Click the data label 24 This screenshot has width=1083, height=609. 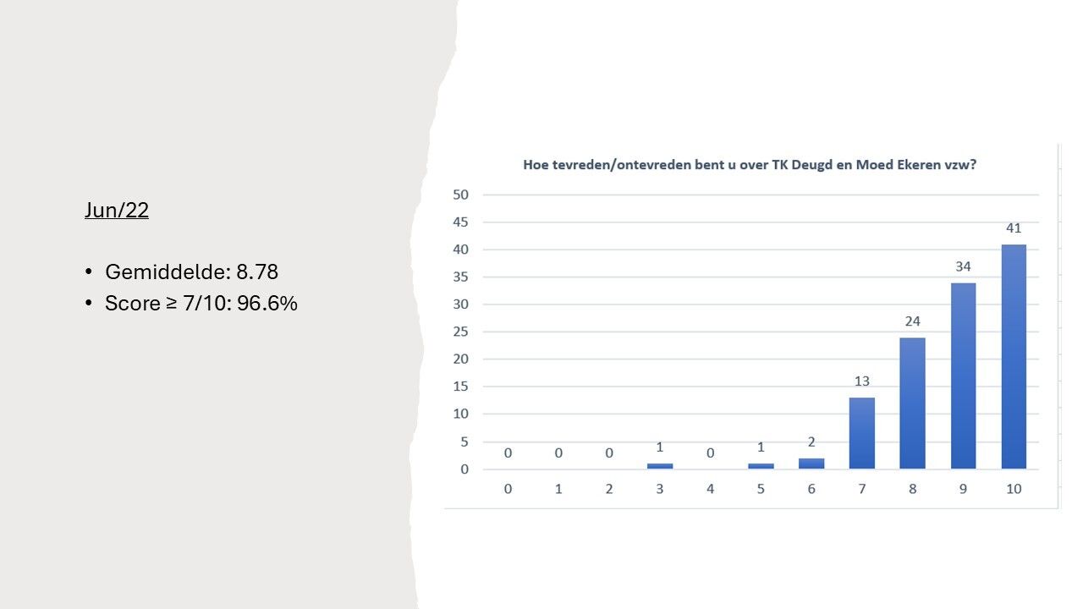(912, 321)
